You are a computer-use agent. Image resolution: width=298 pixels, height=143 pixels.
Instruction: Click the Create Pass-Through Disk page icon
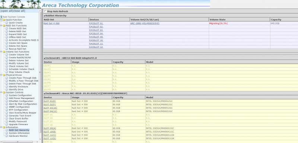(x=7, y=78)
